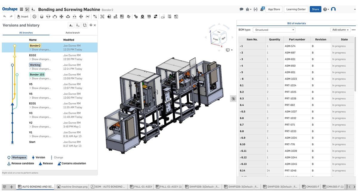
Task: Undo the last action
Action: point(4,17)
